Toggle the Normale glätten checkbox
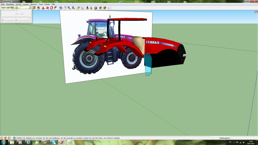 [x=3, y=21]
